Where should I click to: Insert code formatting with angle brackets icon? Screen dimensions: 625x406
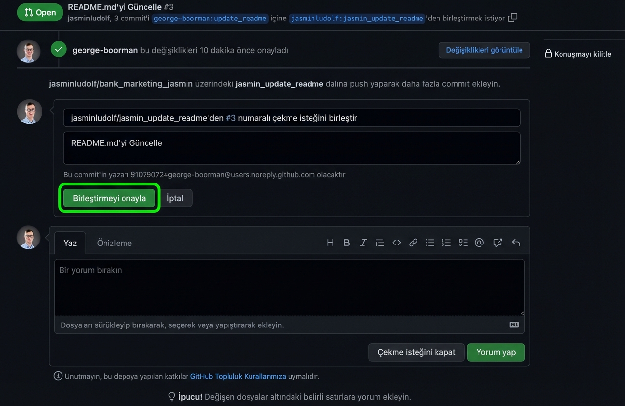pos(396,243)
